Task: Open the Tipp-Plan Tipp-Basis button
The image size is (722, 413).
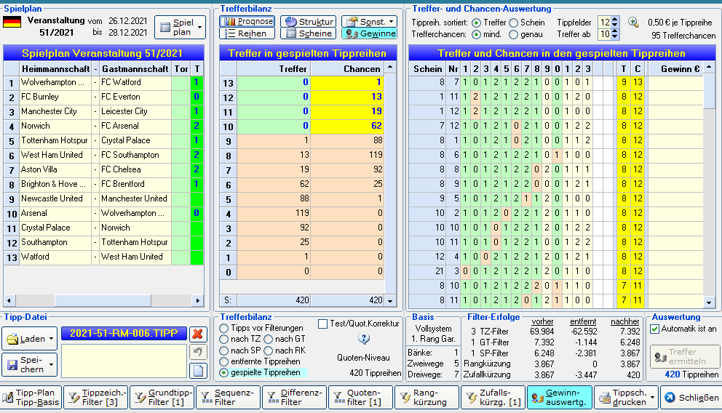Action: (x=31, y=397)
